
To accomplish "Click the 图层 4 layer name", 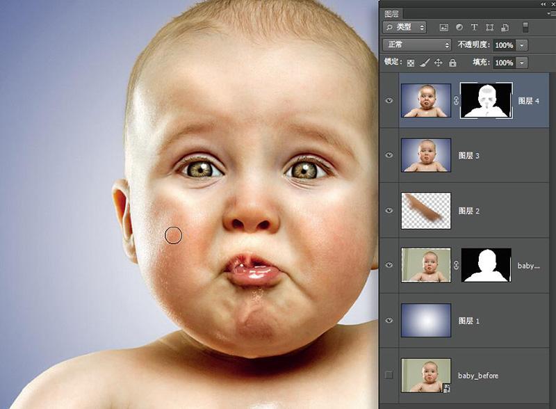I will pyautogui.click(x=528, y=101).
